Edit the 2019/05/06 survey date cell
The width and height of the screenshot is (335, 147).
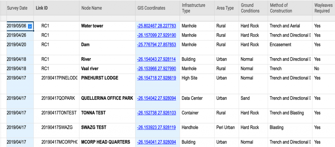point(17,26)
